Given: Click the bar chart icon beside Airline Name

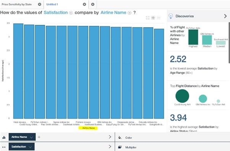Looking at the screenshot, I should click(x=4, y=137).
